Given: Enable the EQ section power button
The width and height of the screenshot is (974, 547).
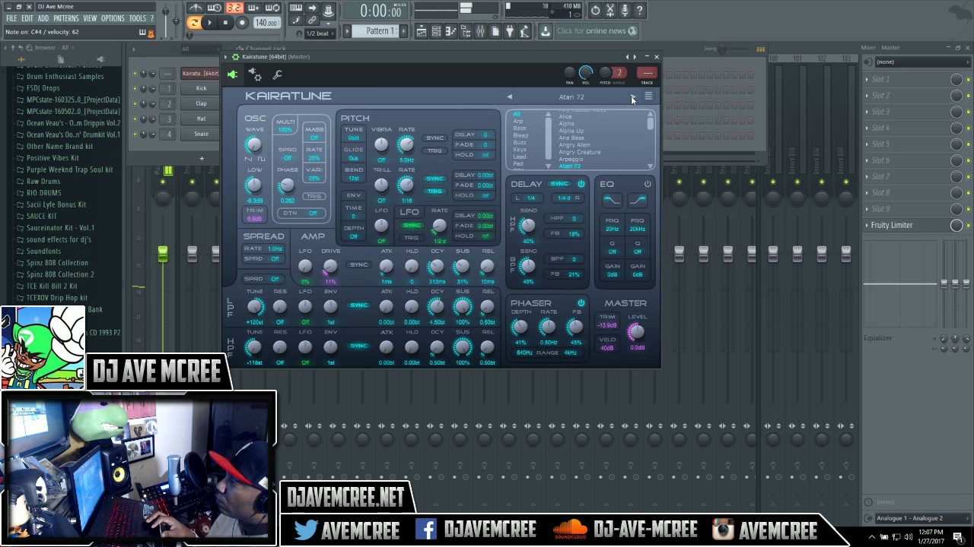Looking at the screenshot, I should (648, 184).
